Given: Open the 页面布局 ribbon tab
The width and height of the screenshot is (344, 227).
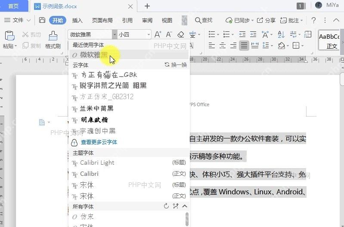Looking at the screenshot, I should pyautogui.click(x=102, y=20).
